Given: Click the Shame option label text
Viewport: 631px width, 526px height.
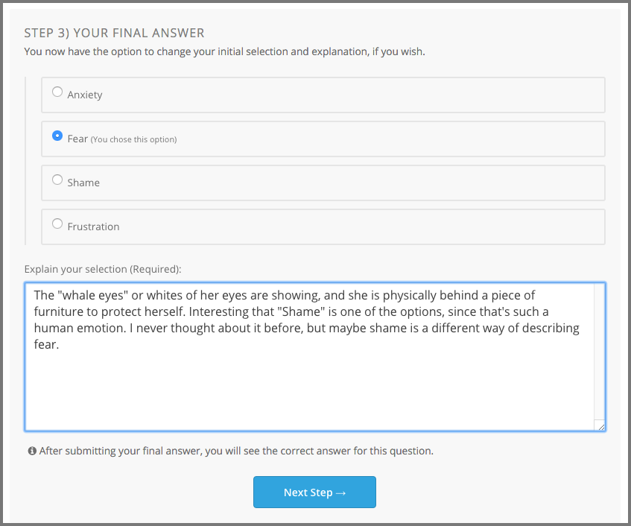Looking at the screenshot, I should coord(83,183).
